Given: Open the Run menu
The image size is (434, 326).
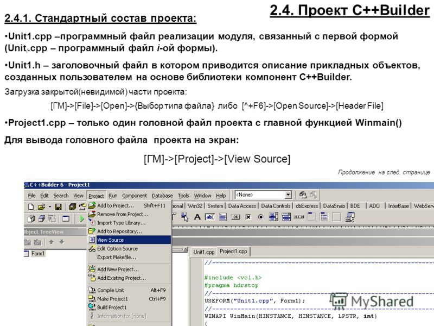Looking at the screenshot, I should (x=113, y=196).
